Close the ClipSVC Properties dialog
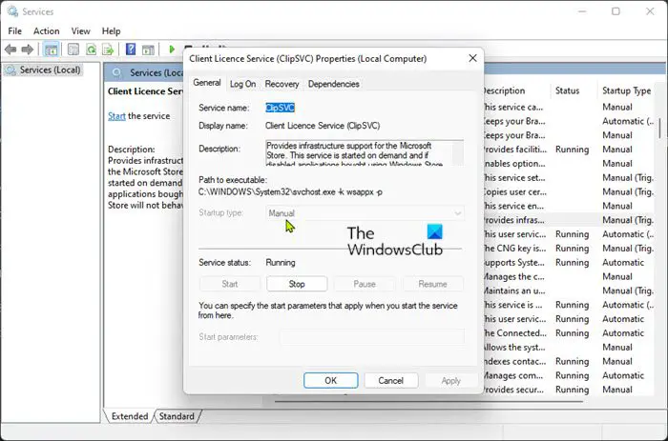Viewport: 668px width, 441px height. 473,58
